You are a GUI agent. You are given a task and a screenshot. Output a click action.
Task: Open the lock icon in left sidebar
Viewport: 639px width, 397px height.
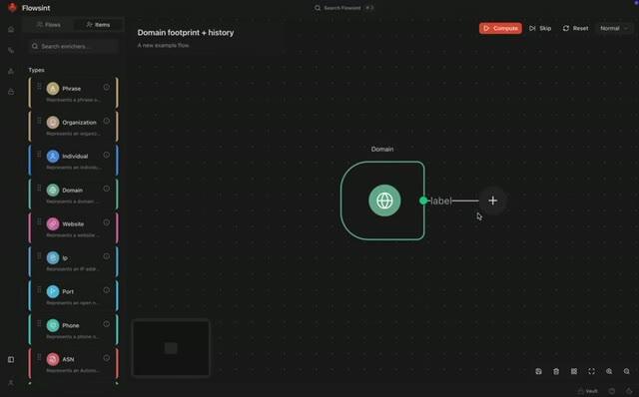pyautogui.click(x=11, y=92)
